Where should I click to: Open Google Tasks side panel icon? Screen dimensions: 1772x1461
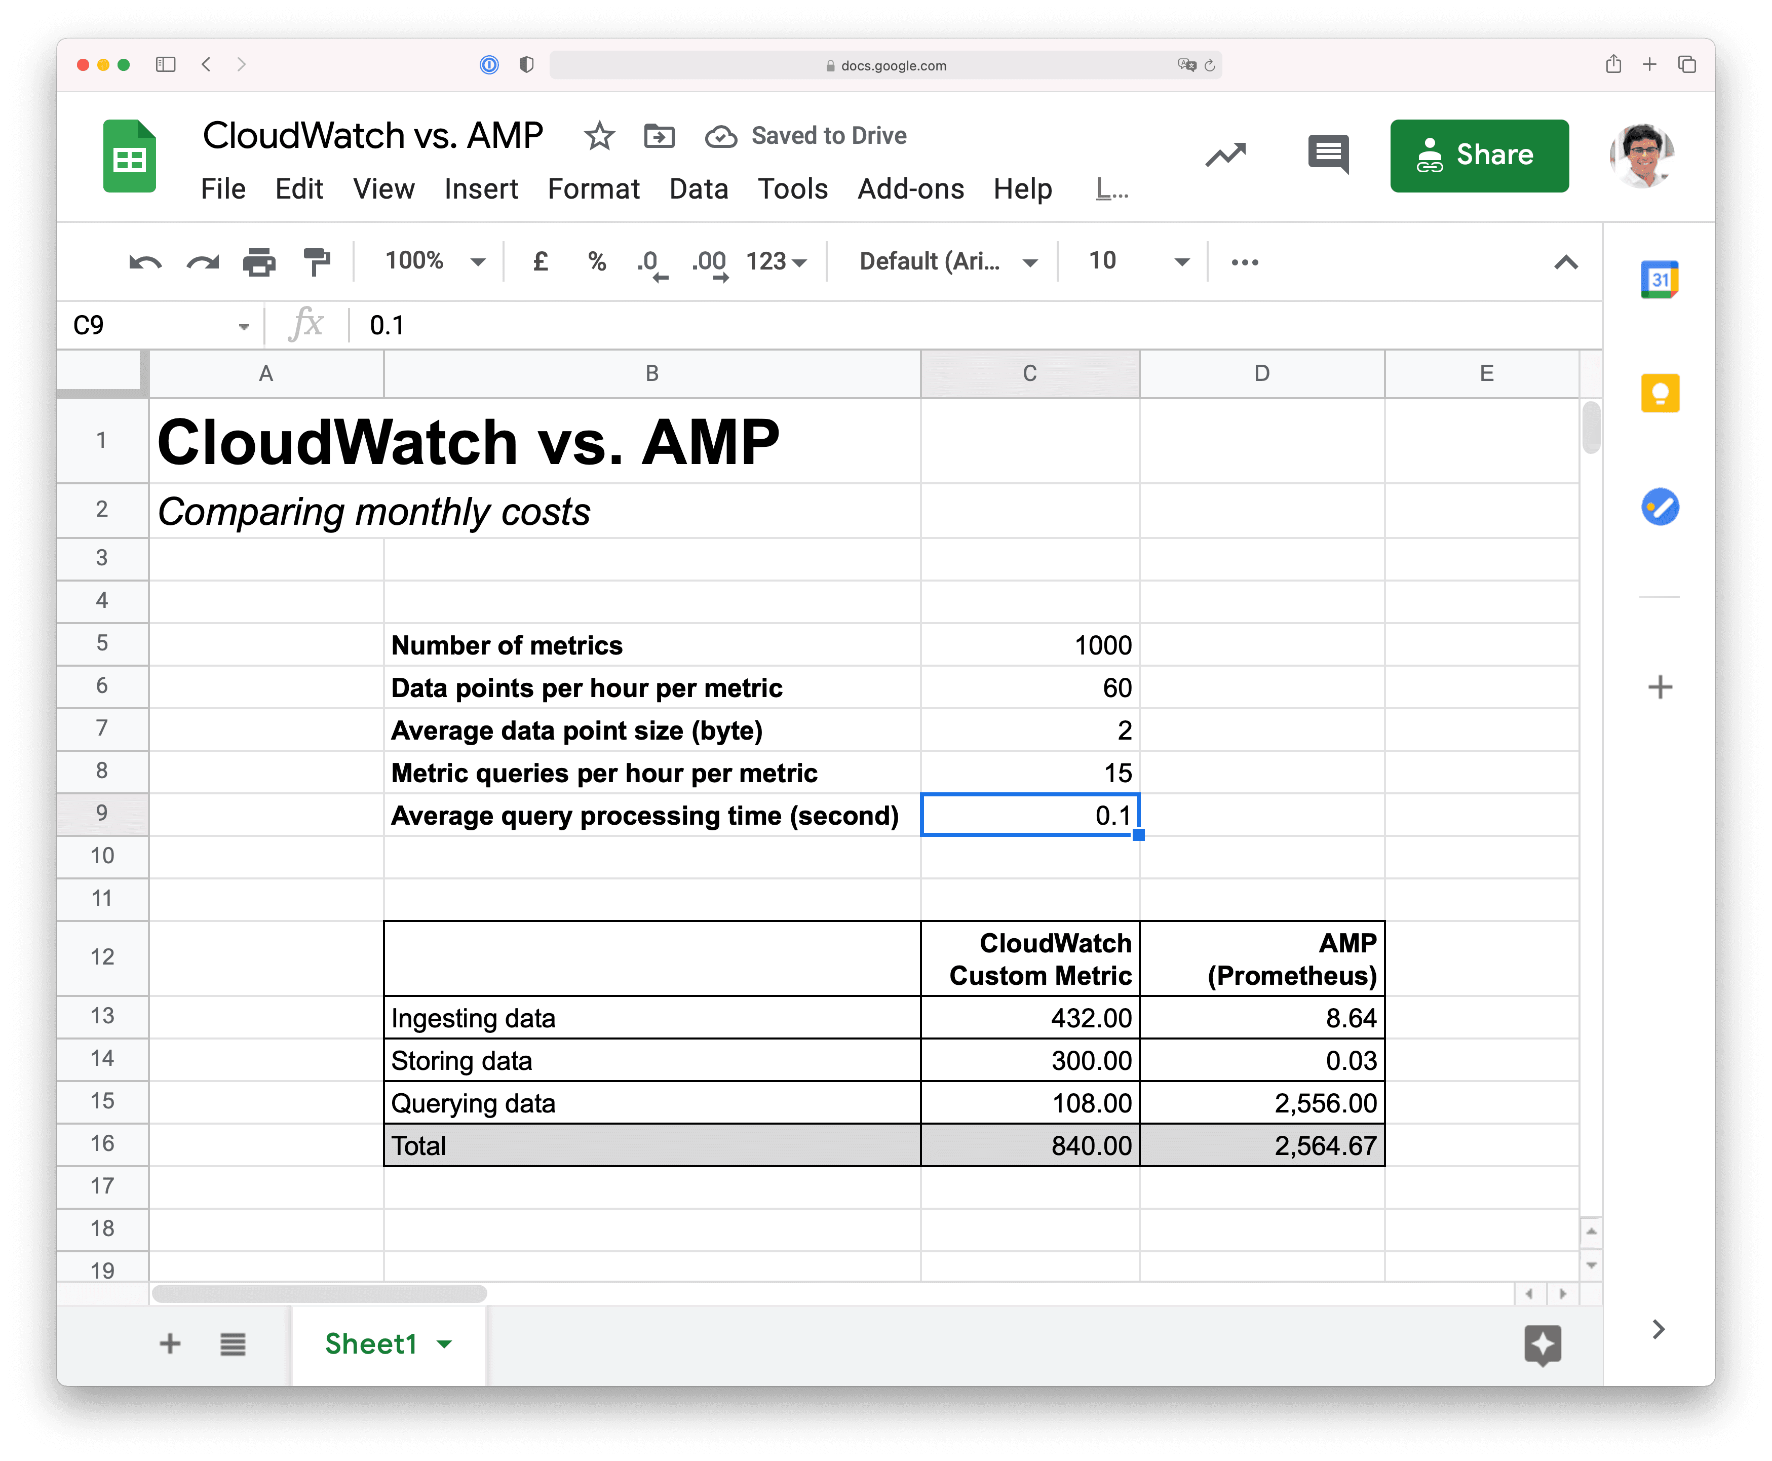click(x=1659, y=507)
